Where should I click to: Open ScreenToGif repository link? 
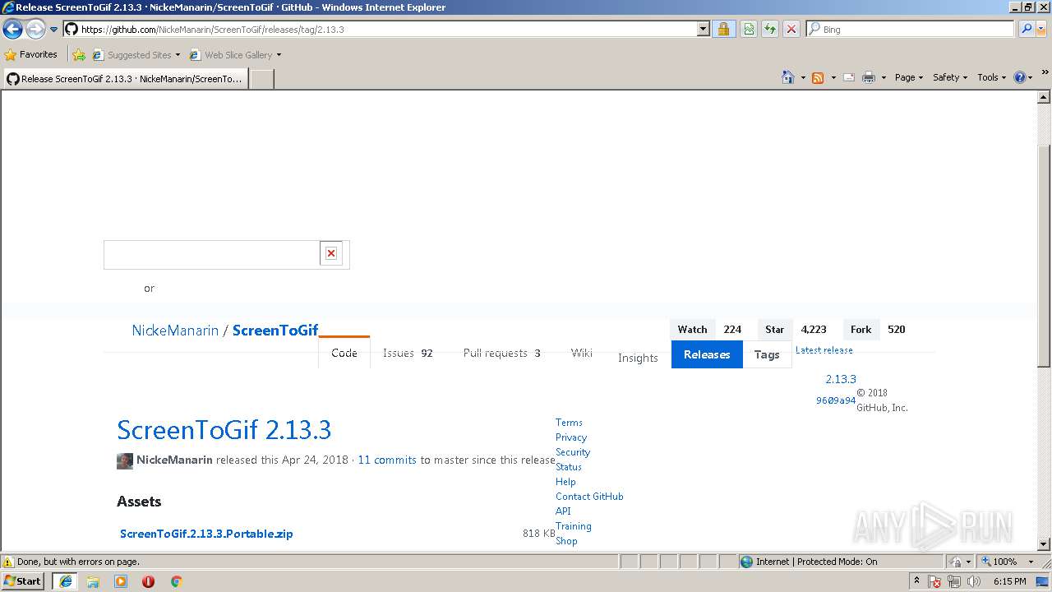(x=275, y=331)
